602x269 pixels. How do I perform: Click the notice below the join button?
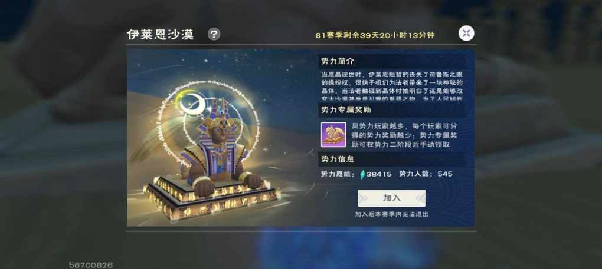[x=392, y=214]
